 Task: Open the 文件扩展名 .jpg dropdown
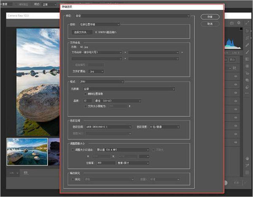96,71
